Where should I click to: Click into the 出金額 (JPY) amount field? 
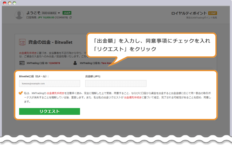116,83
